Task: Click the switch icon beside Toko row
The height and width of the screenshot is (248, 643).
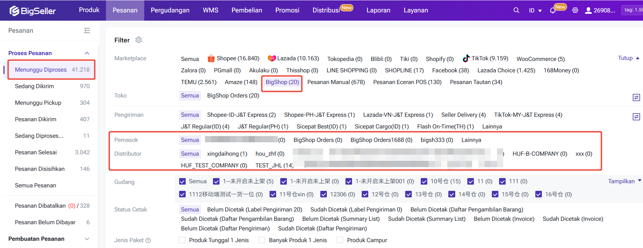Action: click(636, 97)
